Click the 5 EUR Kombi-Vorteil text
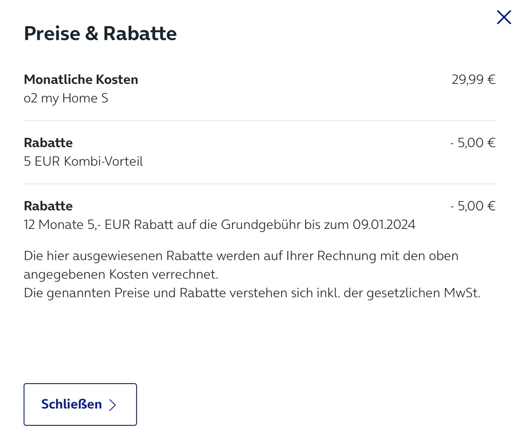The height and width of the screenshot is (446, 526). coord(83,161)
